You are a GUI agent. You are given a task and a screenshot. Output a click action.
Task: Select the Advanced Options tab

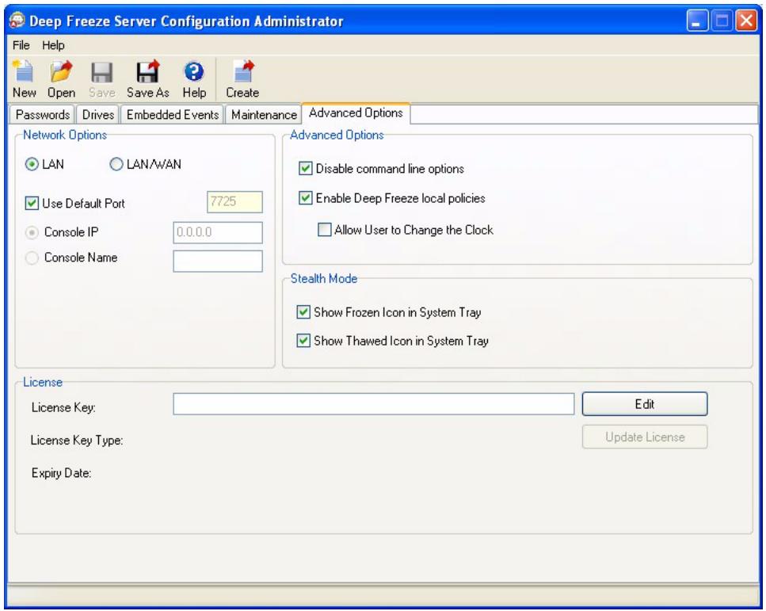click(356, 113)
